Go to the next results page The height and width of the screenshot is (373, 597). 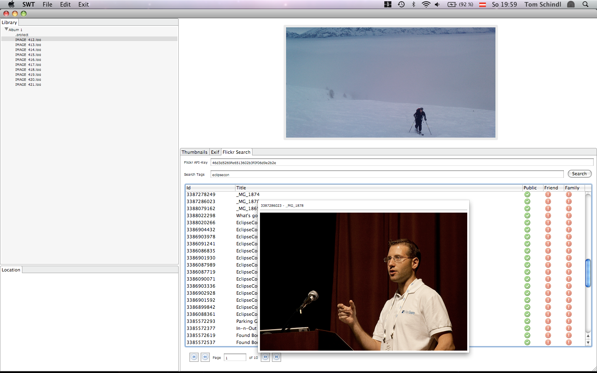tap(265, 357)
